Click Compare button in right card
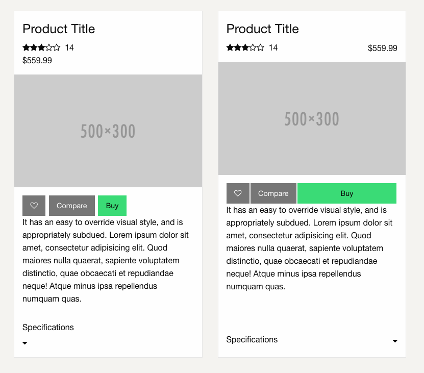Image resolution: width=424 pixels, height=373 pixels. pyautogui.click(x=273, y=193)
